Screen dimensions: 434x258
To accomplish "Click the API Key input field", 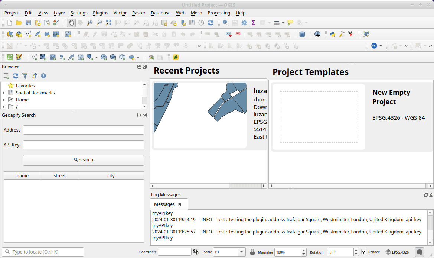I will pos(83,145).
